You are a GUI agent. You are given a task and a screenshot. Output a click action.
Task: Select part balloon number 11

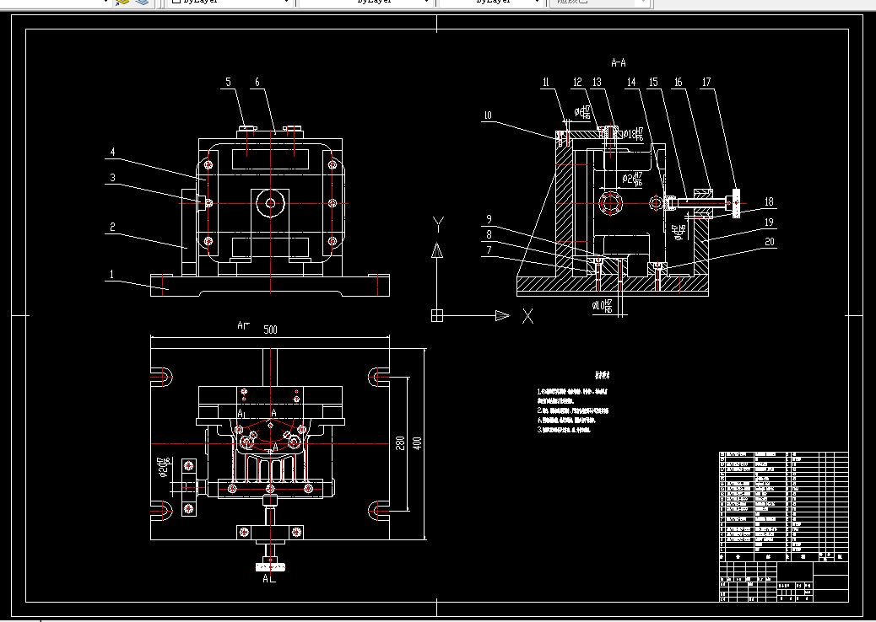[x=546, y=82]
